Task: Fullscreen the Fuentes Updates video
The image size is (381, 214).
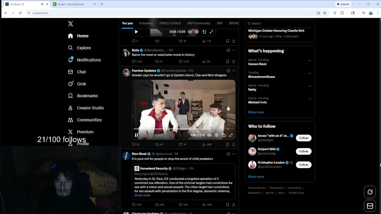Action: tap(231, 135)
